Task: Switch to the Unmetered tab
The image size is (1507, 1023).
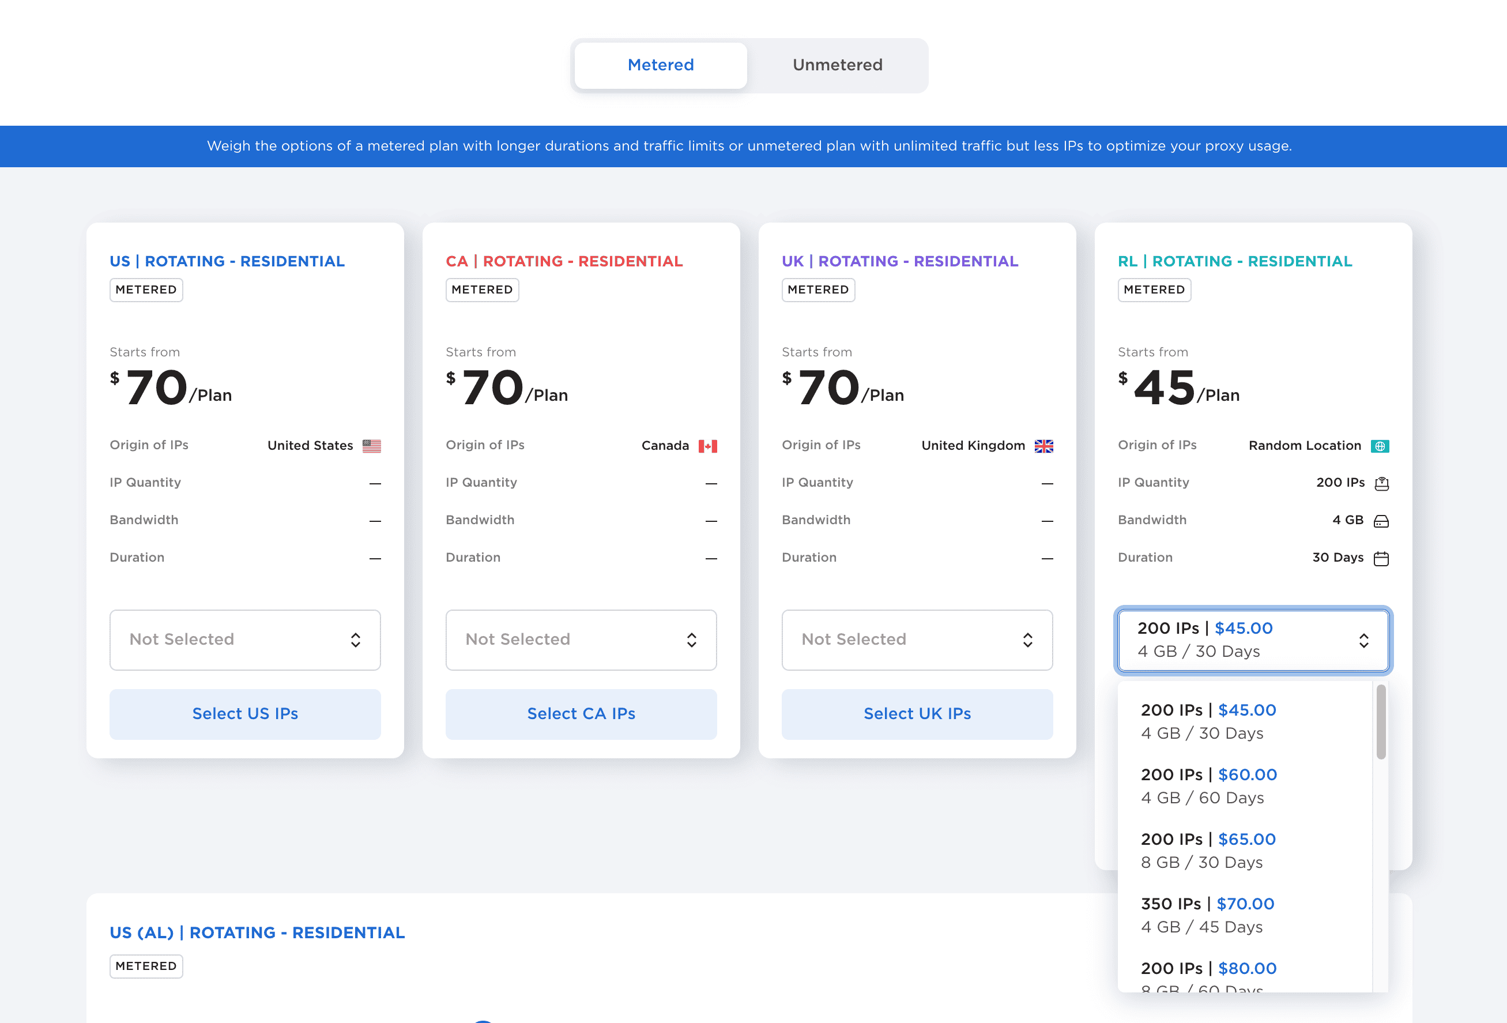Action: [837, 65]
